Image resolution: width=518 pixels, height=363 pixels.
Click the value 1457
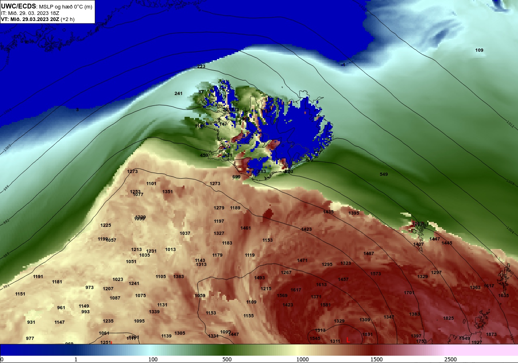click(x=343, y=279)
